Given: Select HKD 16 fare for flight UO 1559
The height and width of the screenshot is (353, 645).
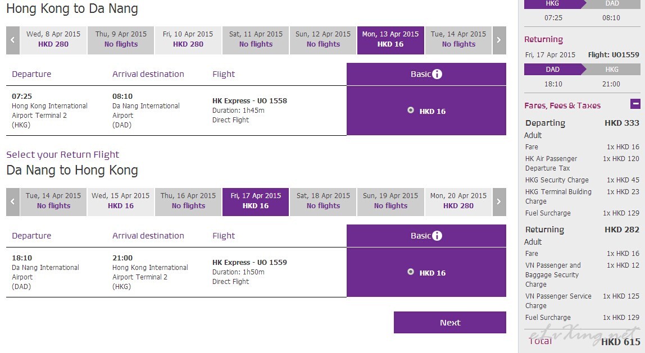Looking at the screenshot, I should point(411,272).
